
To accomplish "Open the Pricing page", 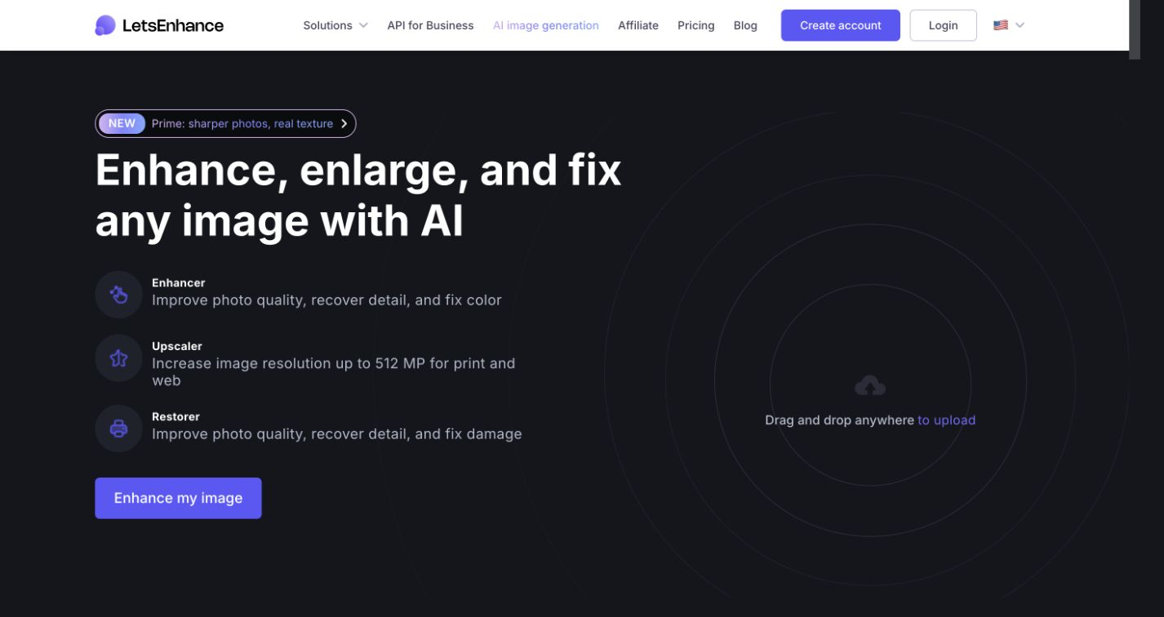I will [x=696, y=25].
